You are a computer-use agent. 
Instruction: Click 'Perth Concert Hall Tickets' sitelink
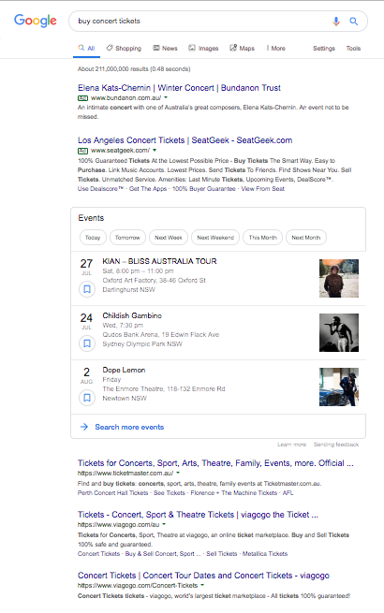click(112, 492)
